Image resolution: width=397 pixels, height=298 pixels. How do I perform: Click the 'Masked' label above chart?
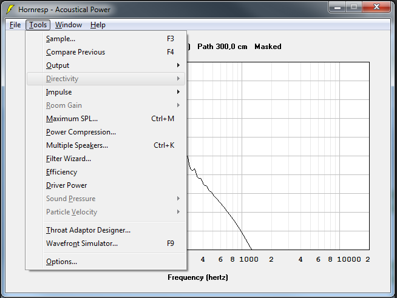[268, 47]
